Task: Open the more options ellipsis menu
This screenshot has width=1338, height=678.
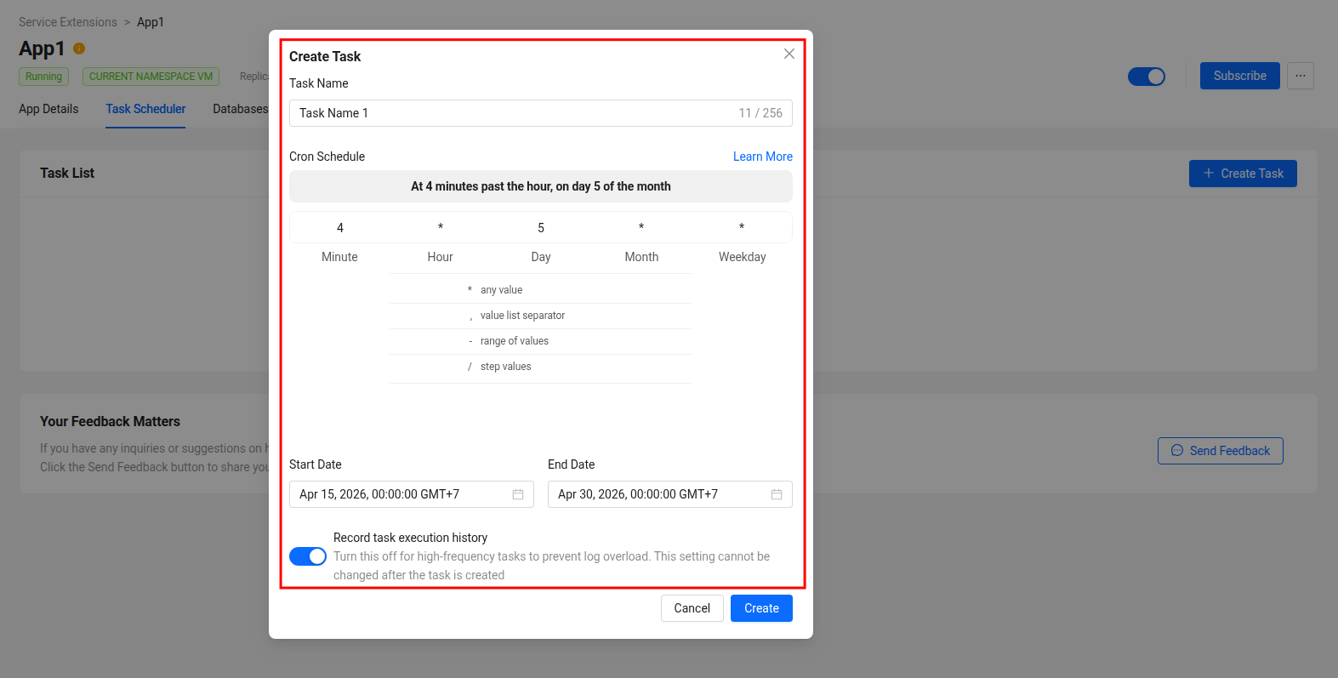Action: click(x=1301, y=76)
